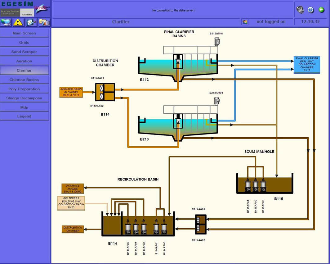Open the Sludge Decompose screen
The height and width of the screenshot is (264, 330).
pyautogui.click(x=24, y=98)
